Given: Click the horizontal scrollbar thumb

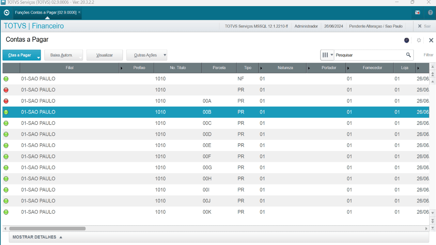Looking at the screenshot, I should pos(47,229).
